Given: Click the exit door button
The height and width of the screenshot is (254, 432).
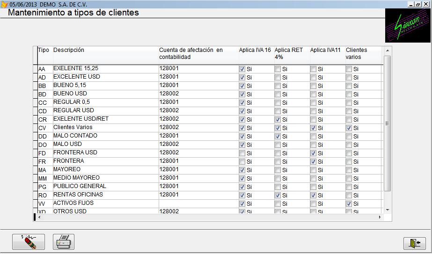Looking at the screenshot, I should [414, 243].
